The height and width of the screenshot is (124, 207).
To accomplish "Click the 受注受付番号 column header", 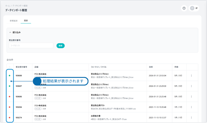I will [x=21, y=67].
